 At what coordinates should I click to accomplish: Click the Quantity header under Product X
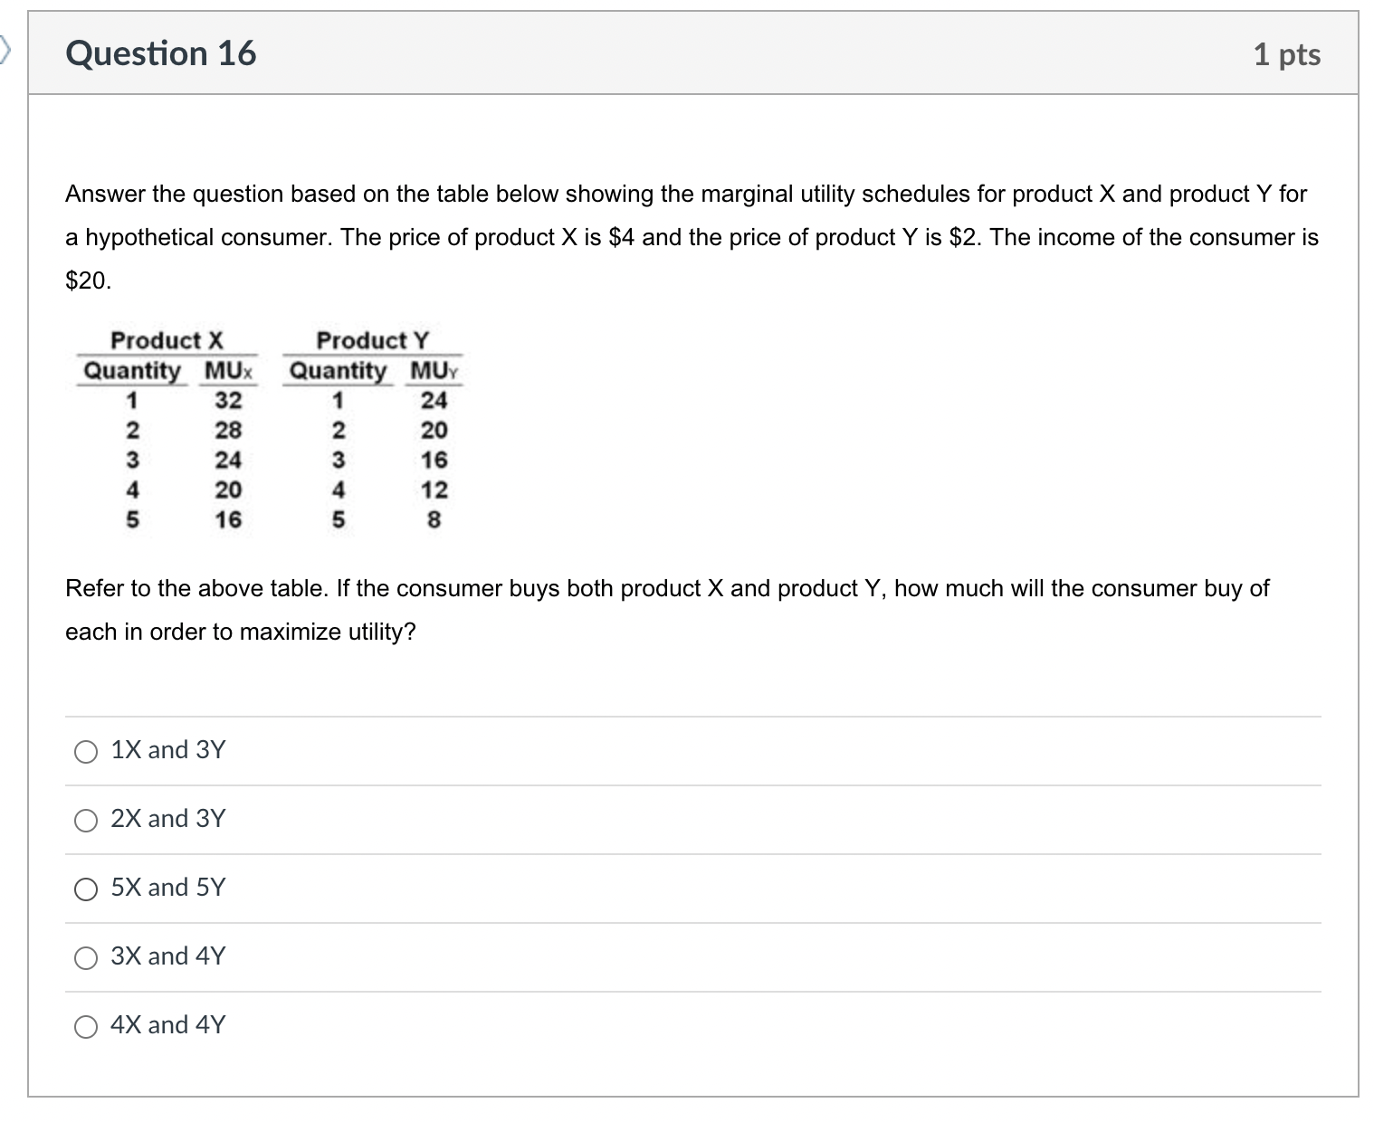click(132, 371)
